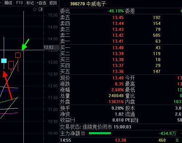This screenshot has width=182, height=143.
Task: Open the 主力净额 detail list icon
Action: (x=83, y=133)
